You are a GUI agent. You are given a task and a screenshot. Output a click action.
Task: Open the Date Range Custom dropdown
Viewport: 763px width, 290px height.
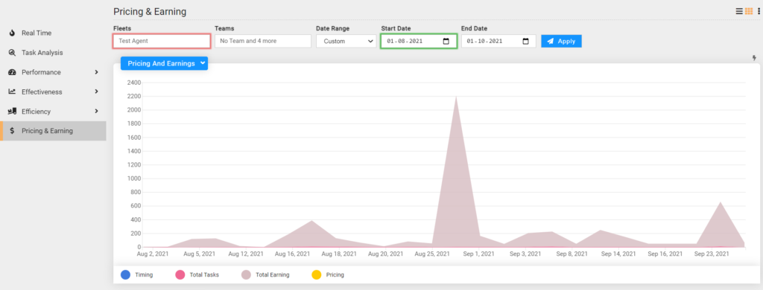[x=346, y=42]
